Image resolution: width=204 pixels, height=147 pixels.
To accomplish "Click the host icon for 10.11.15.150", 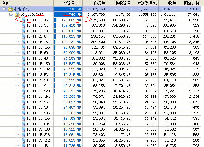I will pos(24,64).
